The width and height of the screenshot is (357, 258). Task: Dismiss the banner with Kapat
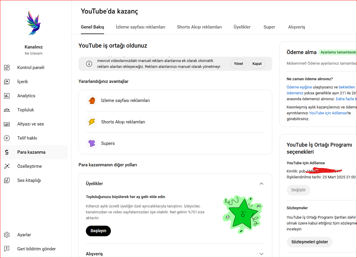tap(257, 64)
